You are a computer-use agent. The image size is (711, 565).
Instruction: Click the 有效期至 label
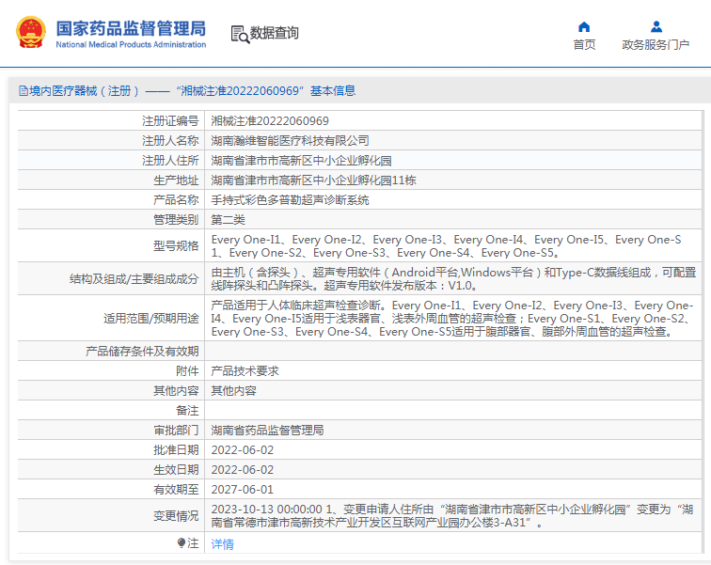pos(176,490)
